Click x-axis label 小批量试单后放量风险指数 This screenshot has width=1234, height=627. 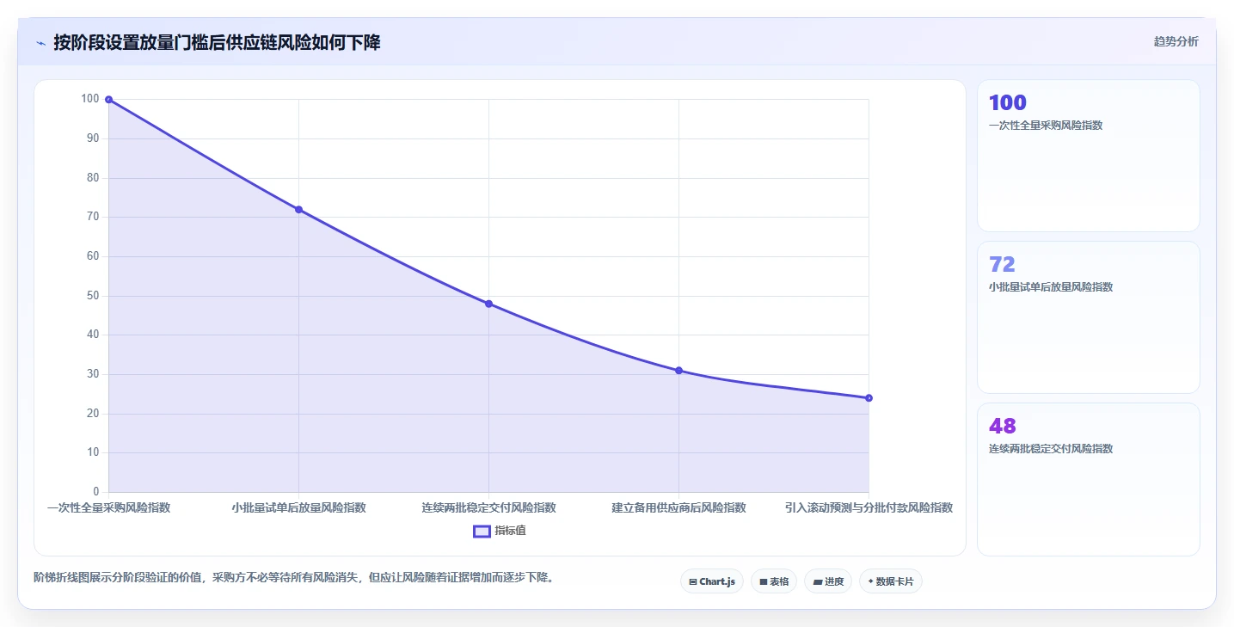click(298, 508)
